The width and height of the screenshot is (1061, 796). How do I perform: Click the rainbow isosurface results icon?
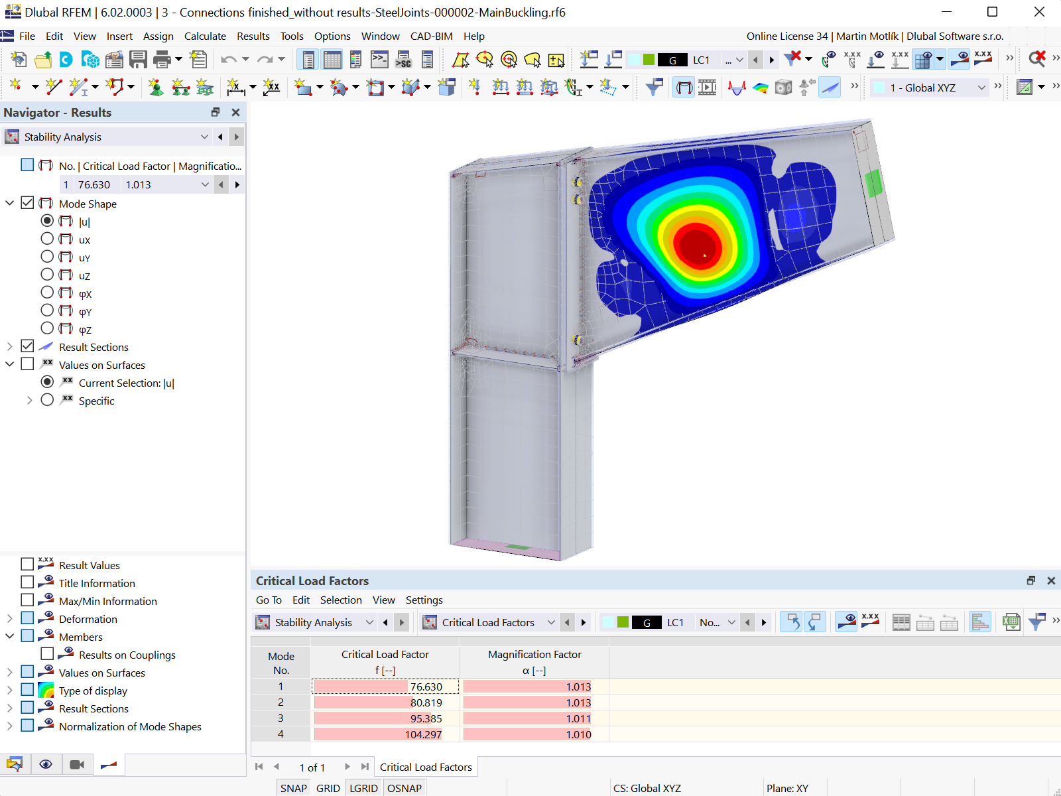point(760,88)
